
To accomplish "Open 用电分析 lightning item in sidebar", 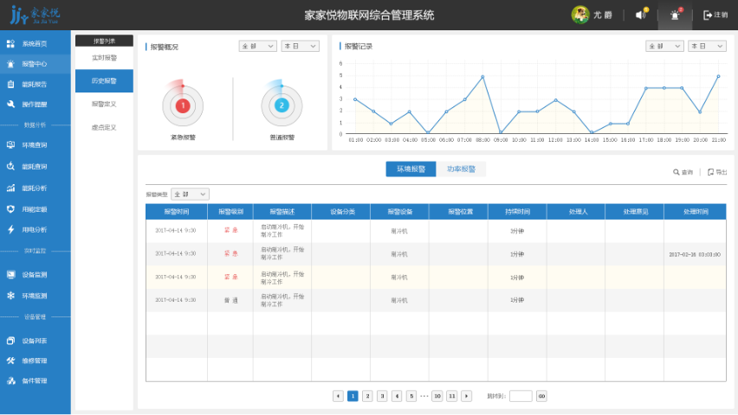I will (x=35, y=230).
